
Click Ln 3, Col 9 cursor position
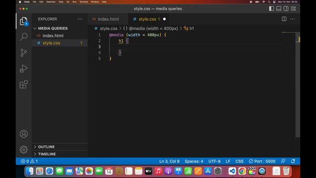pyautogui.click(x=169, y=161)
